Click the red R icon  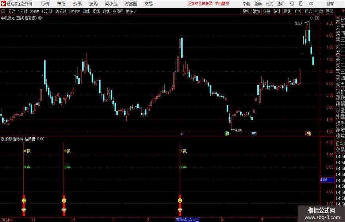click(x=342, y=11)
